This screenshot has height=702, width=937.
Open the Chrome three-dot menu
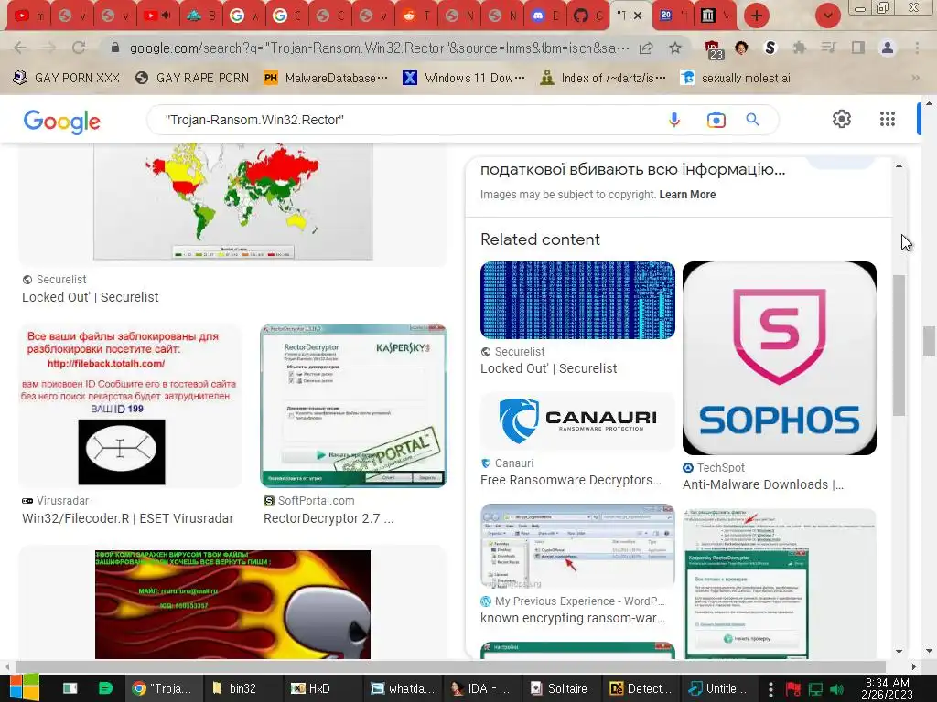[917, 48]
